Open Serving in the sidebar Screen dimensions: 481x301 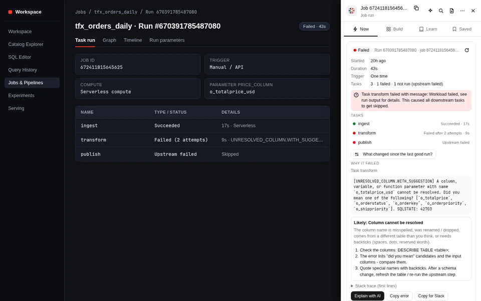tap(32, 108)
